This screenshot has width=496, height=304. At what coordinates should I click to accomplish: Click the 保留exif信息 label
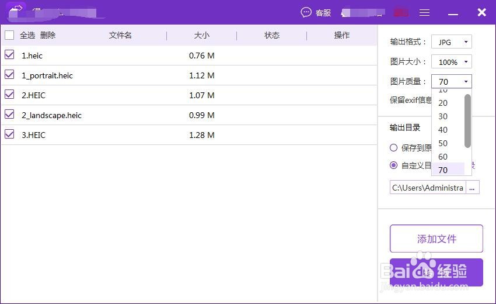tap(411, 100)
